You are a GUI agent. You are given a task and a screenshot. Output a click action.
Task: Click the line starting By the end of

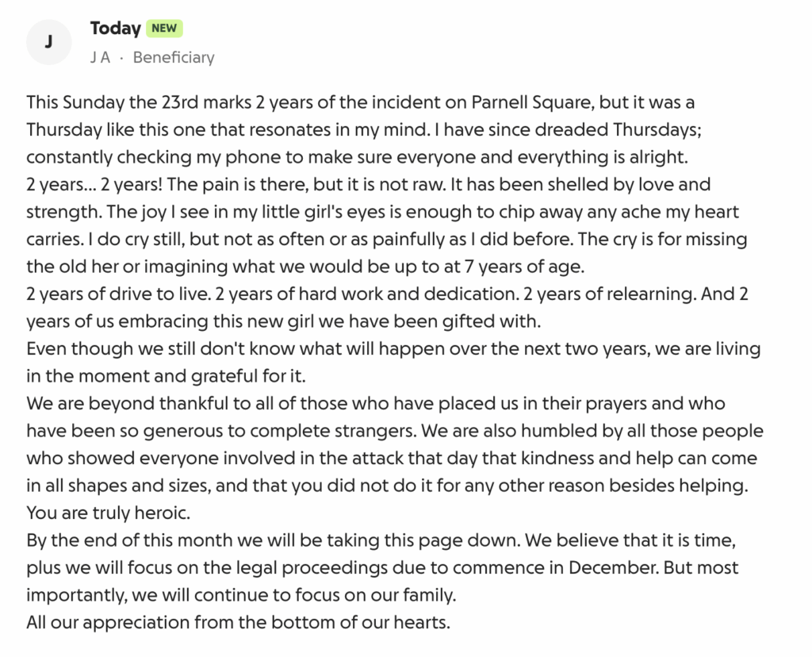[x=381, y=540]
